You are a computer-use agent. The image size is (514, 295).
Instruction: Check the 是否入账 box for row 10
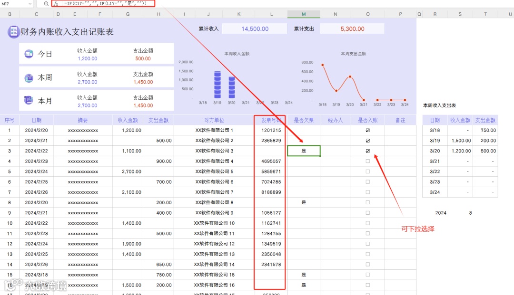coord(368,223)
